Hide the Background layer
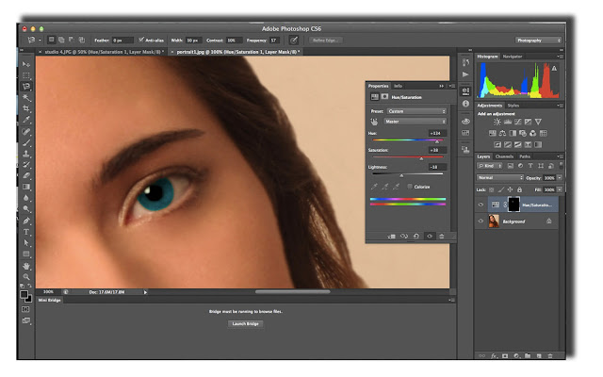The height and width of the screenshot is (377, 603). 481,221
